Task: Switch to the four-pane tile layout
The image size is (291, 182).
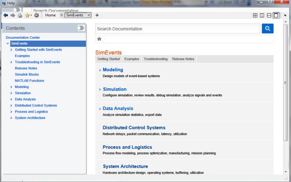Action: pos(255,15)
